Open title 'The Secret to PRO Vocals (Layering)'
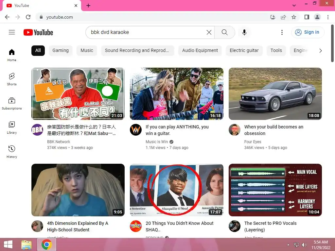Viewport: 335px width, 251px height. tap(270, 226)
